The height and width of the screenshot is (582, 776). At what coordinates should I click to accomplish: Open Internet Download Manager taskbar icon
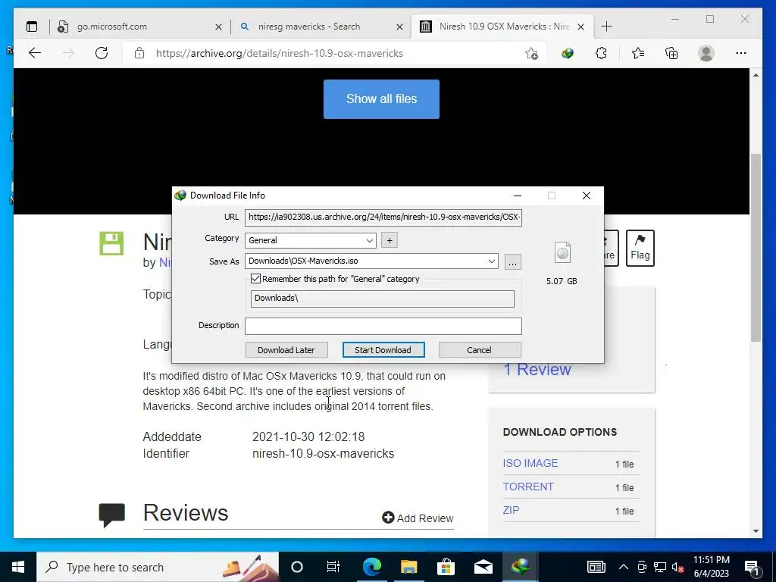point(520,567)
